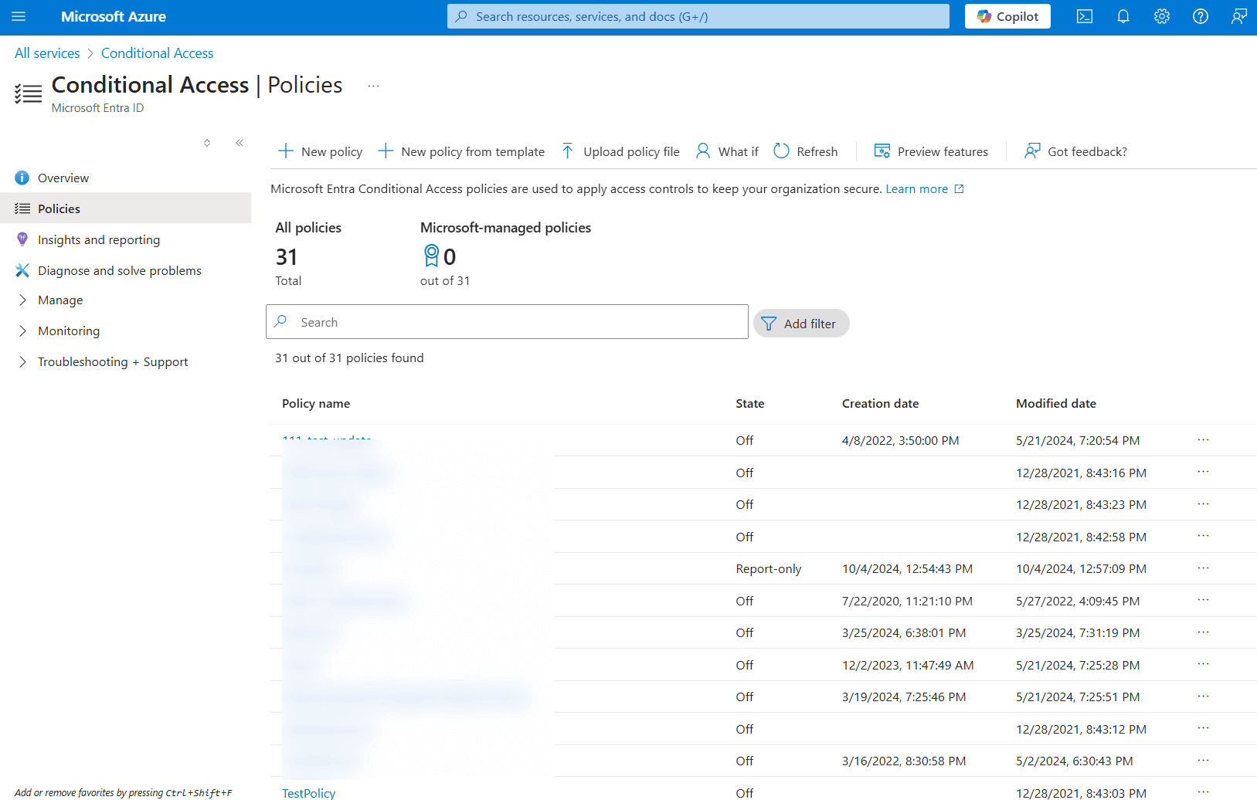Screen dimensions: 1257x800
Task: Click the policy Search input field
Action: point(507,321)
